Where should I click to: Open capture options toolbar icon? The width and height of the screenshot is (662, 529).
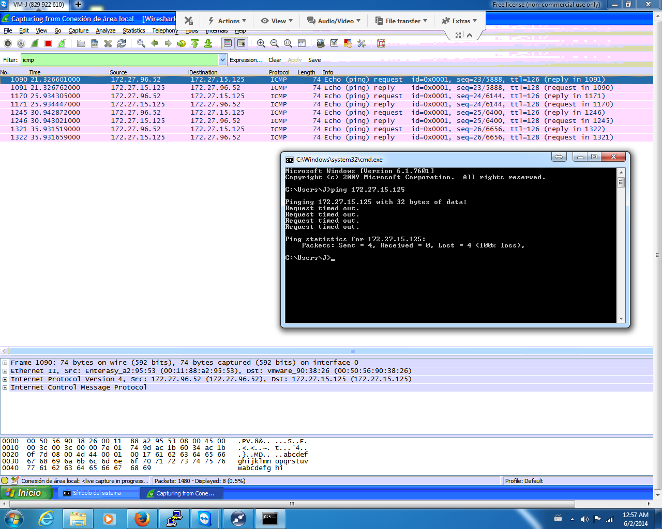pyautogui.click(x=21, y=43)
